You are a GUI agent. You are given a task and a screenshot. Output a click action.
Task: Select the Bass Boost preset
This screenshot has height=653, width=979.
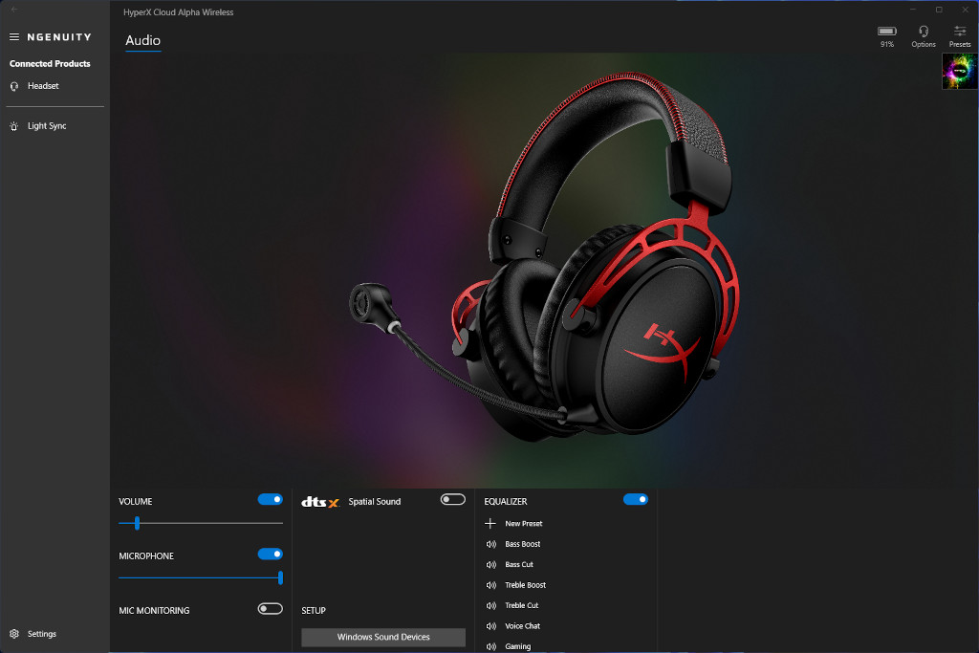tap(523, 544)
